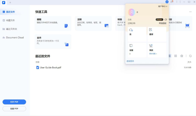Open 用户中心 (User Center) link
The image size is (196, 116).
[162, 6]
